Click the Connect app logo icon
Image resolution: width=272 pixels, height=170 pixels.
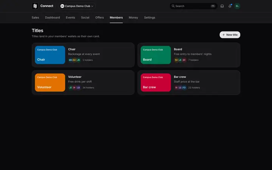click(x=35, y=6)
